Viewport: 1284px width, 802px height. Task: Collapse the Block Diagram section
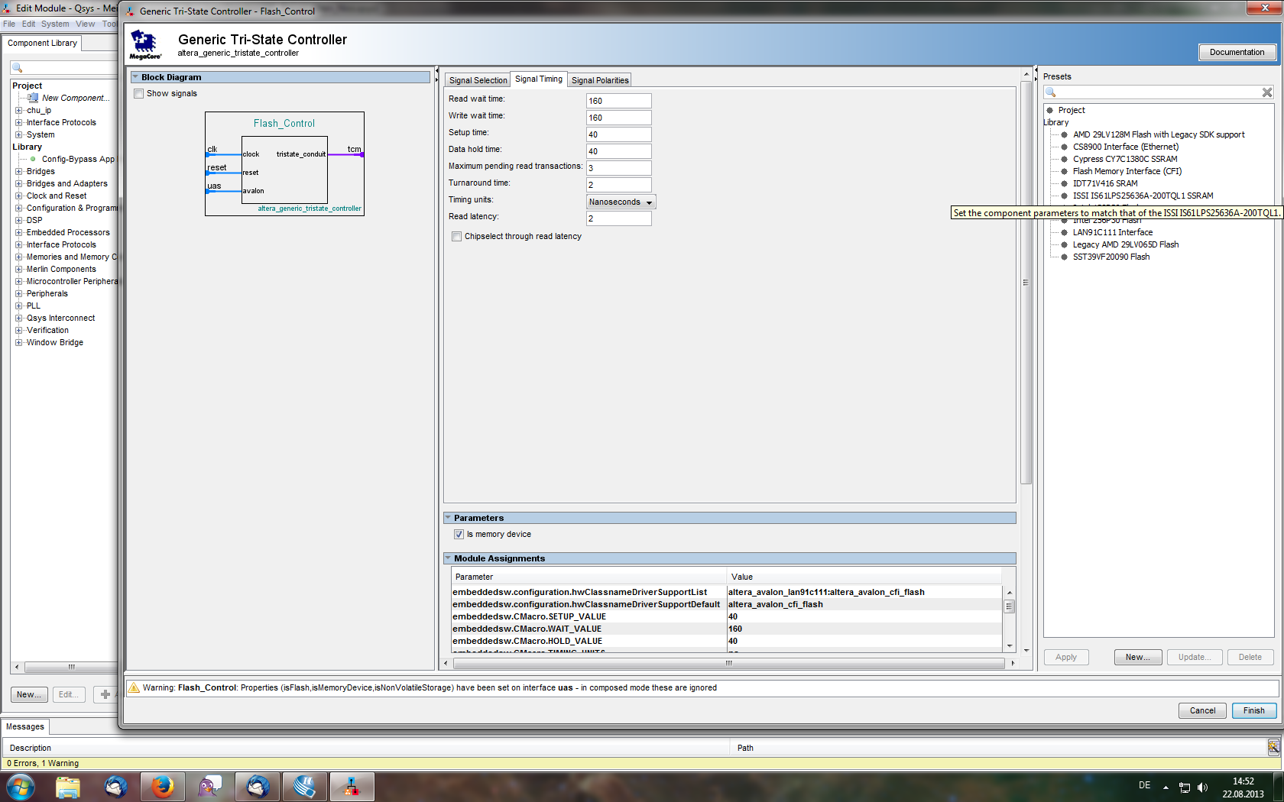coord(135,77)
